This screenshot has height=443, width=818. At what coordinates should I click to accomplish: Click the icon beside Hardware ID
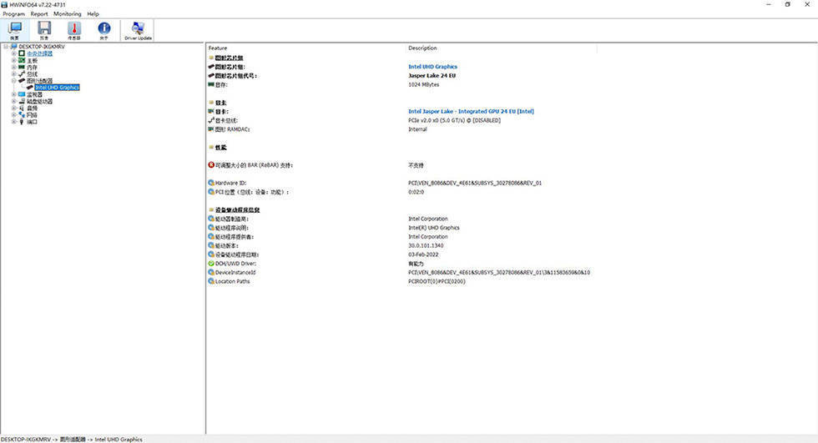pyautogui.click(x=211, y=183)
